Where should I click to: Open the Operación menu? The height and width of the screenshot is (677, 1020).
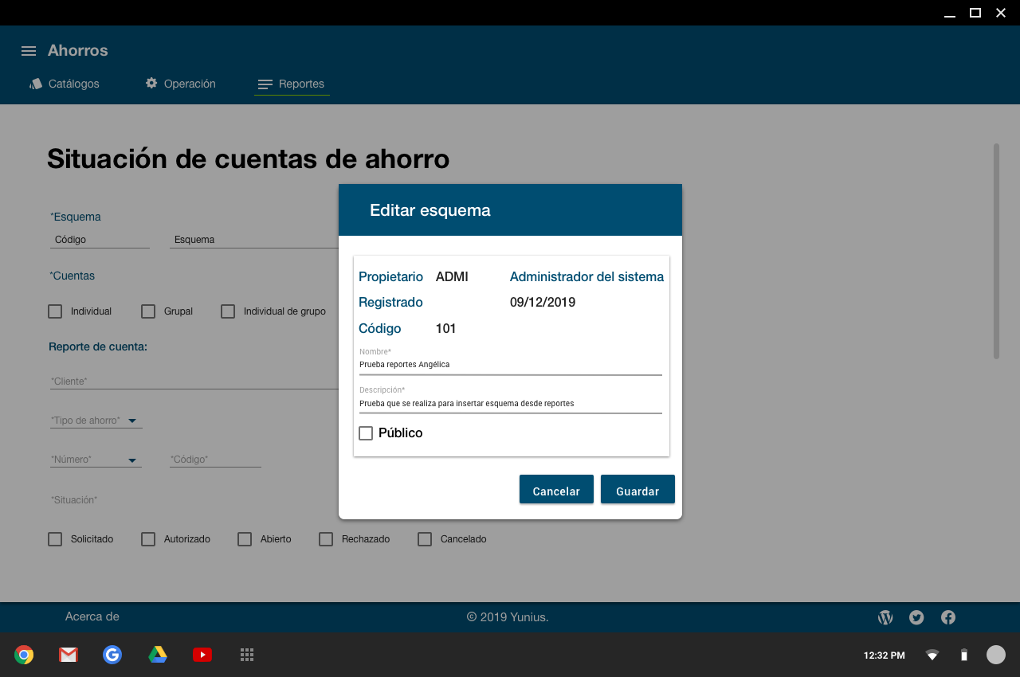[181, 84]
